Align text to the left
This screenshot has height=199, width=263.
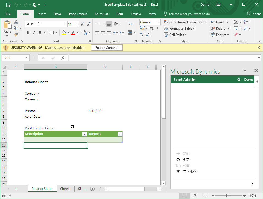pos(97,33)
